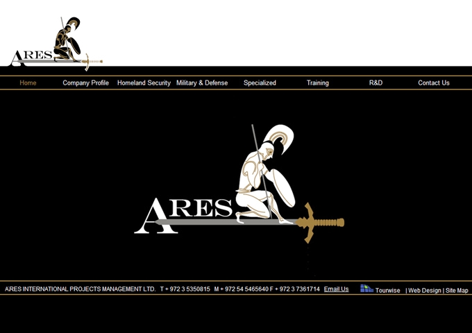
Task: Open Homeland Security section
Action: pyautogui.click(x=144, y=83)
